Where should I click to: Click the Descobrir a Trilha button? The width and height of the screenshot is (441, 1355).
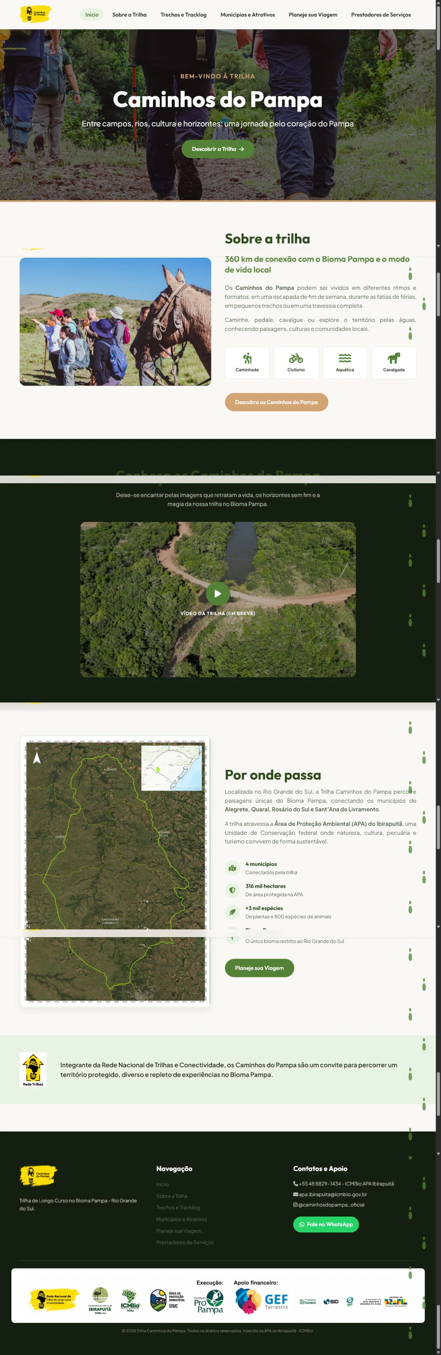pos(218,149)
